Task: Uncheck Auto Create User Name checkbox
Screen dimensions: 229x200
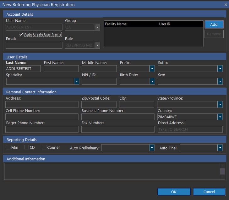Action: [x=21, y=34]
